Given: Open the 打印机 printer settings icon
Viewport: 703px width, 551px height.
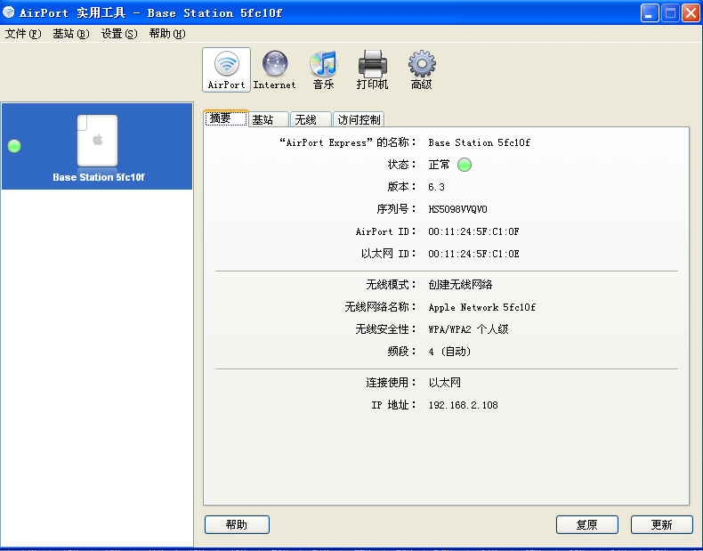Looking at the screenshot, I should point(372,70).
